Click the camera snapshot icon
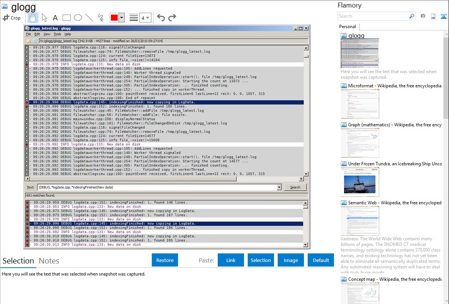The width and height of the screenshot is (449, 304). [x=423, y=16]
